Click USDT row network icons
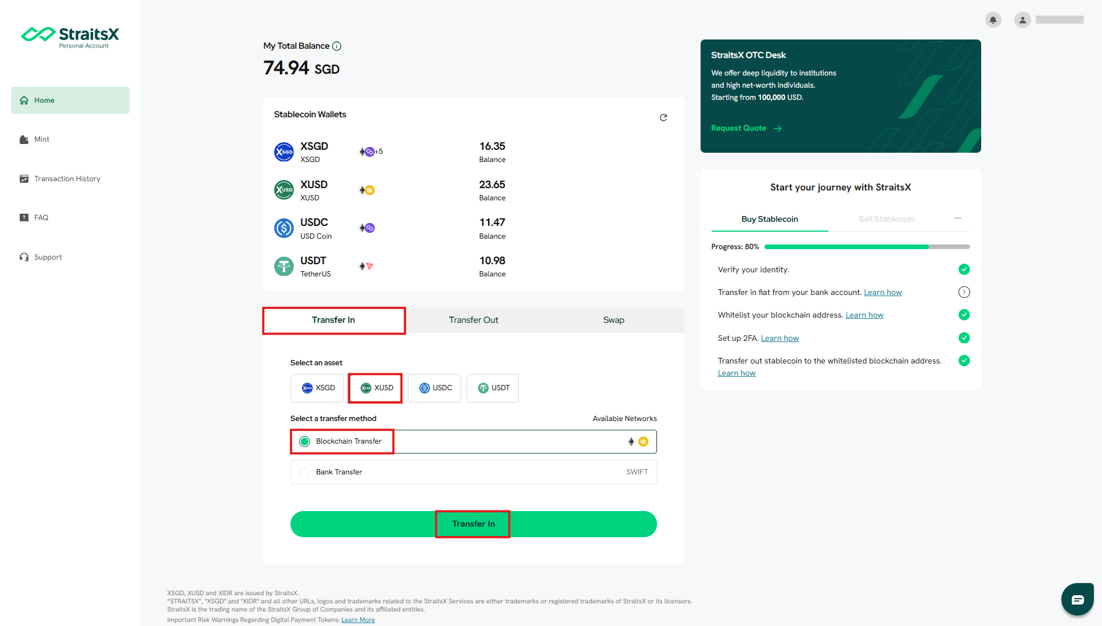Viewport: 1102px width, 626px height. pos(366,266)
